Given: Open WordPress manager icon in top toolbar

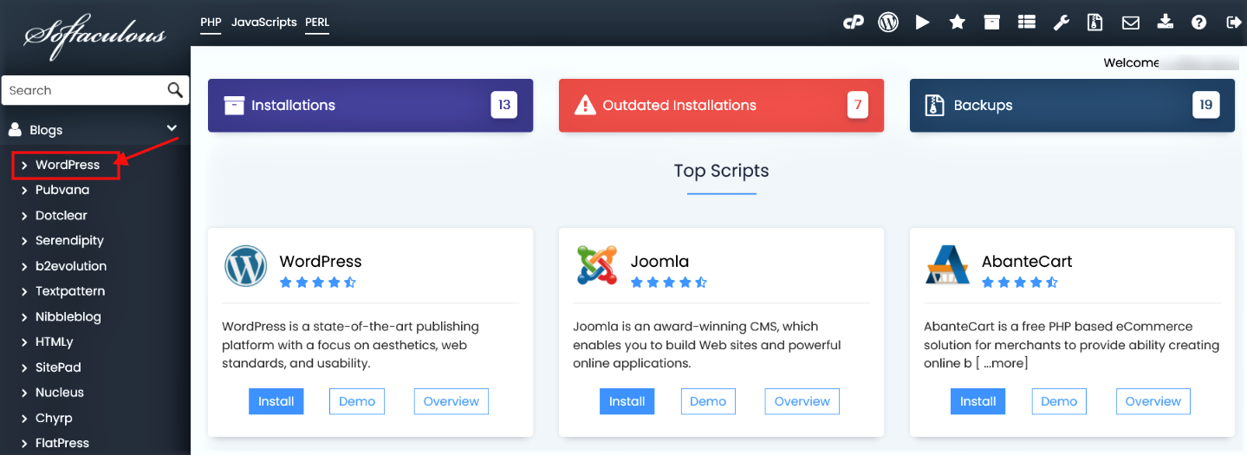Looking at the screenshot, I should (x=888, y=23).
